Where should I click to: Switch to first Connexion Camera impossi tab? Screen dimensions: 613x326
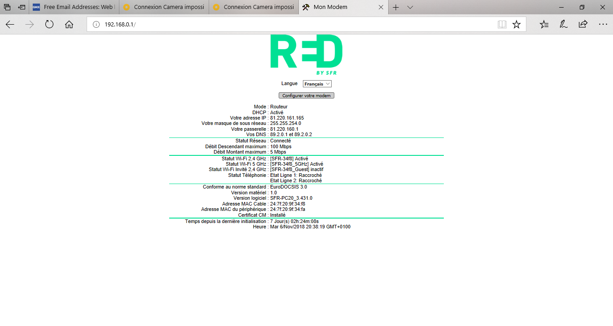pyautogui.click(x=164, y=7)
